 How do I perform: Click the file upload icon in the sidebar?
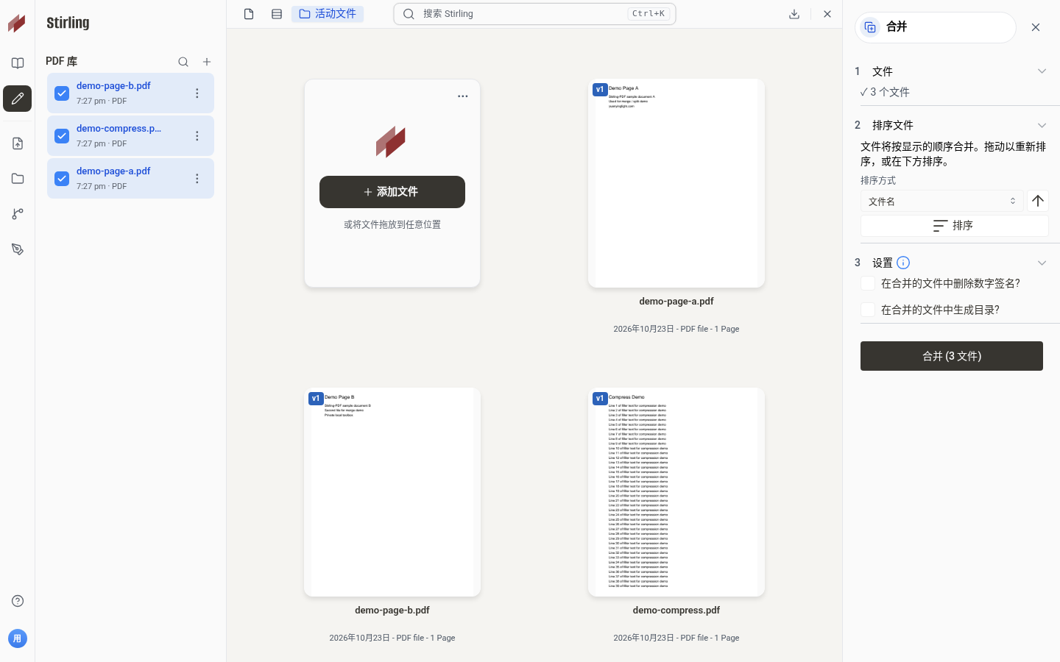pyautogui.click(x=18, y=143)
